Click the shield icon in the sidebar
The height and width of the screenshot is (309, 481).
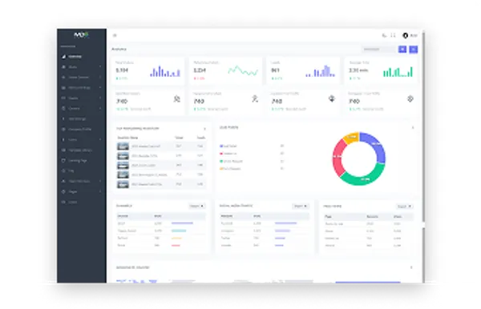point(63,160)
